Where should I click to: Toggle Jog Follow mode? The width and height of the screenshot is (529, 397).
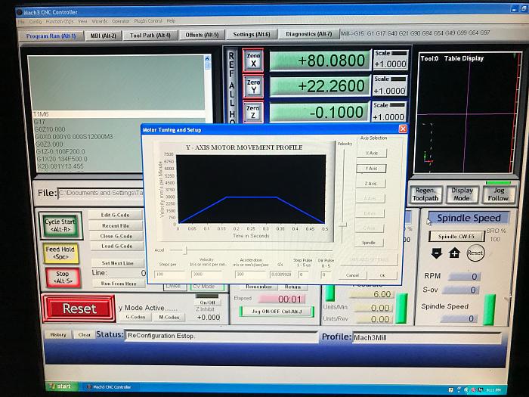pyautogui.click(x=498, y=194)
